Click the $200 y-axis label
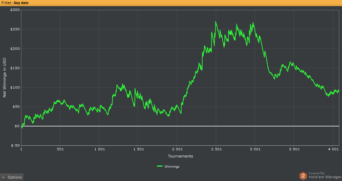 pyautogui.click(x=15, y=49)
